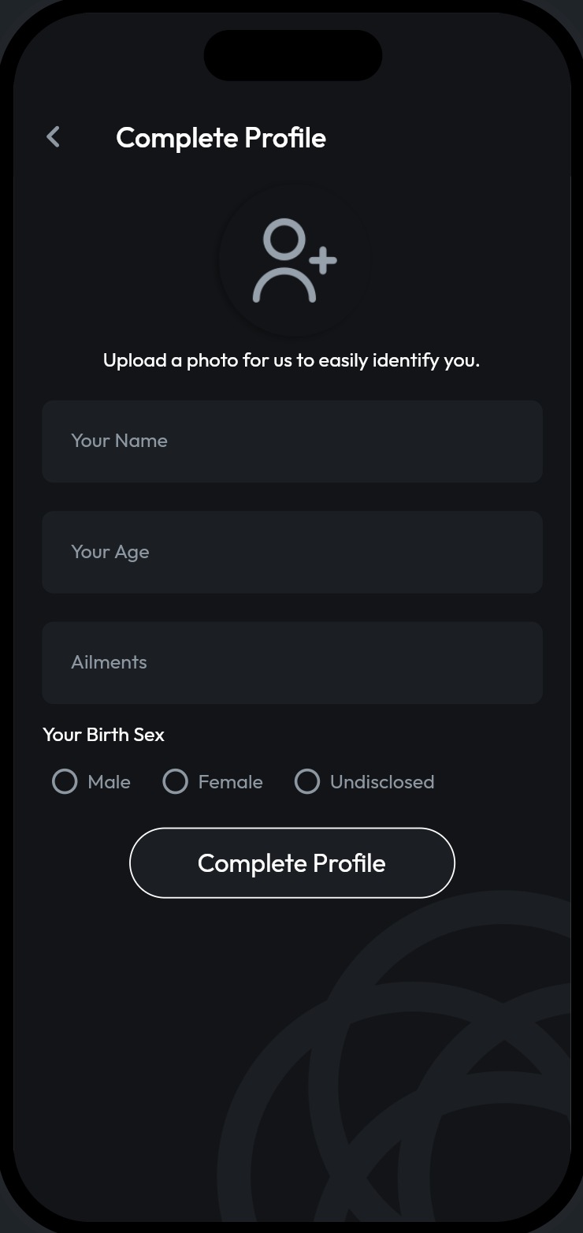Click the "Complete Profile" page heading
Image resolution: width=583 pixels, height=1233 pixels.
click(x=221, y=138)
